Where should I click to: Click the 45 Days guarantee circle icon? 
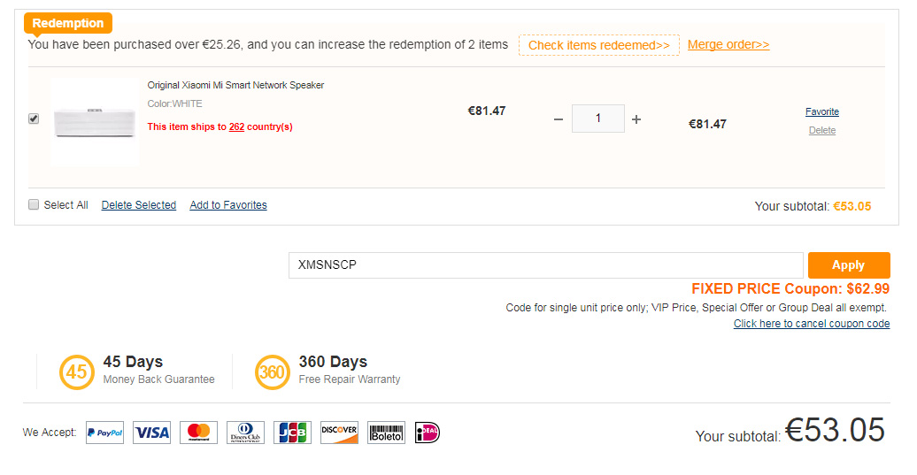77,372
